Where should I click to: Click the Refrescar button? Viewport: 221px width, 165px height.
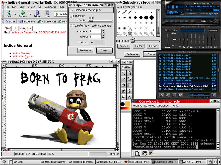(132, 54)
